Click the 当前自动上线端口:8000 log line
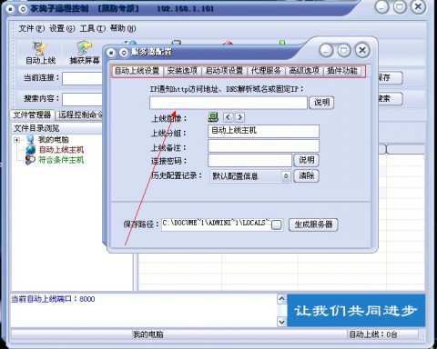This screenshot has height=349, width=437. click(53, 299)
